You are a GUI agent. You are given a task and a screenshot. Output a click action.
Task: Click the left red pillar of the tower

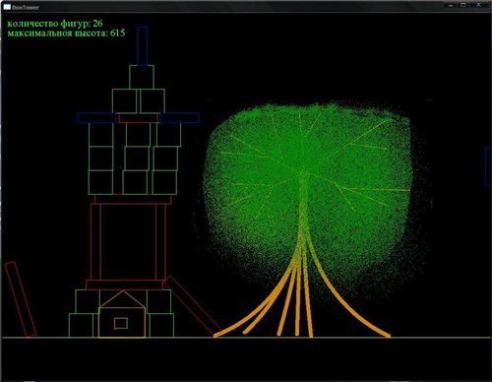[95, 242]
